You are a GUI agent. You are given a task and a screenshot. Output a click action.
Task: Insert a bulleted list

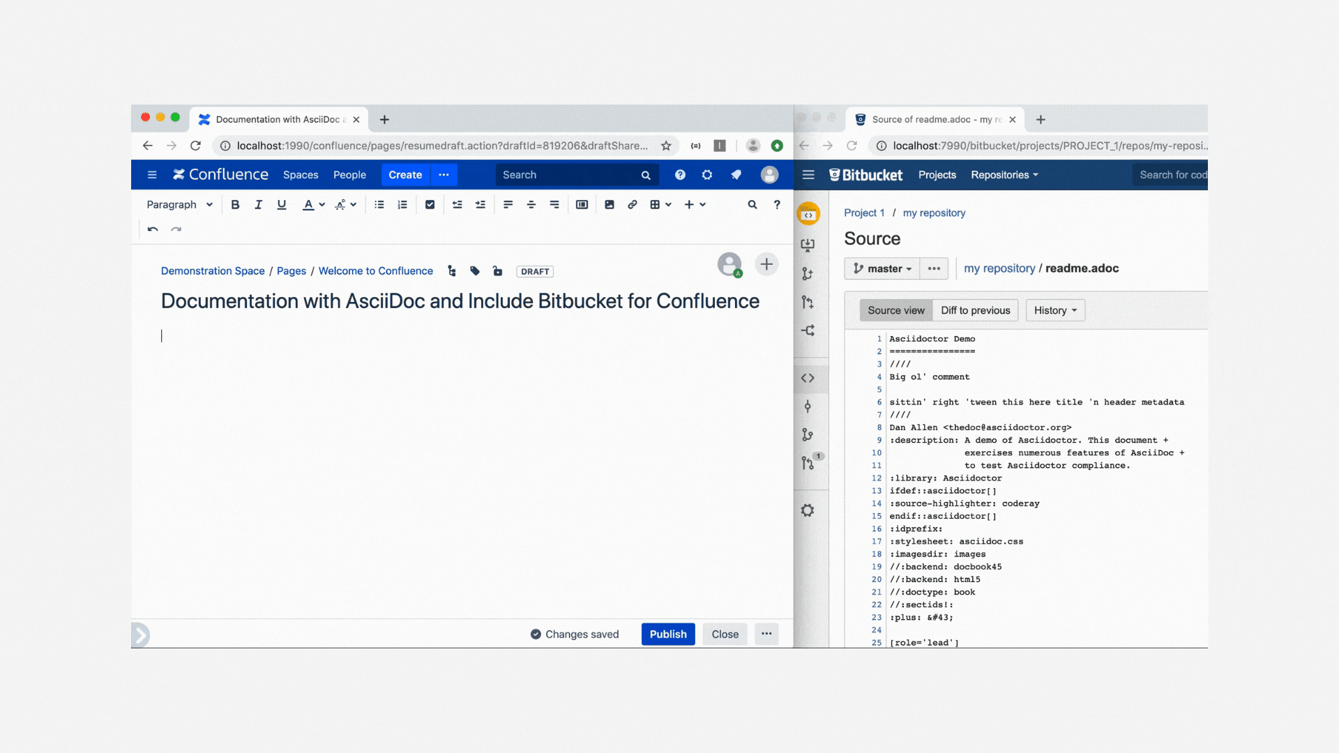tap(379, 204)
